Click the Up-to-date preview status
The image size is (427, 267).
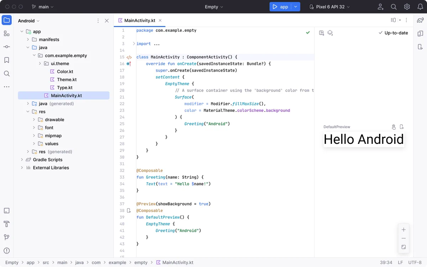(x=393, y=33)
